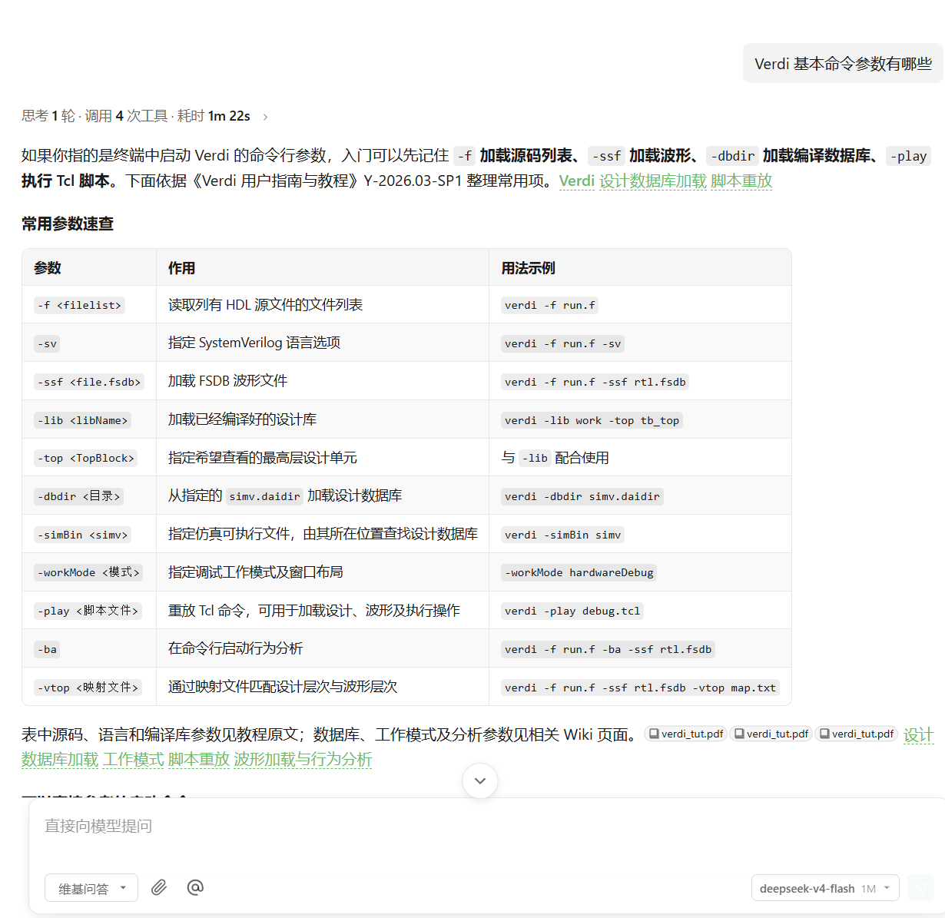The height and width of the screenshot is (918, 945).
Task: Open the first verdi_tut.pdf citation chip
Action: click(x=685, y=734)
